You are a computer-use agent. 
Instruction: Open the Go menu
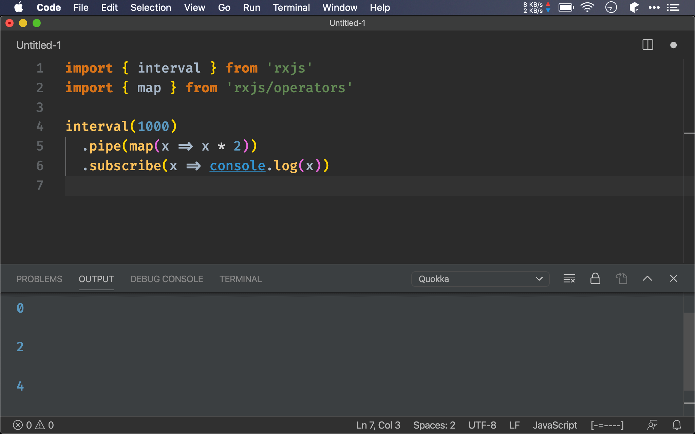pos(224,7)
